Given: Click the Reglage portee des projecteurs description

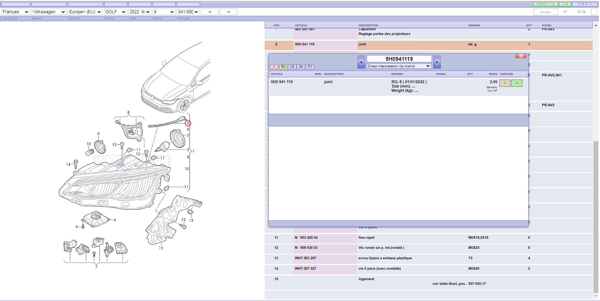Looking at the screenshot, I should 384,34.
